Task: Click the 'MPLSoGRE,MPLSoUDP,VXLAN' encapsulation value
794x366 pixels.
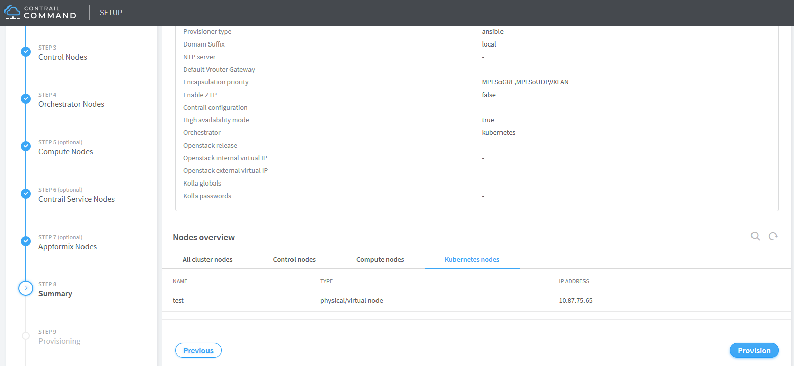Action: pyautogui.click(x=525, y=82)
